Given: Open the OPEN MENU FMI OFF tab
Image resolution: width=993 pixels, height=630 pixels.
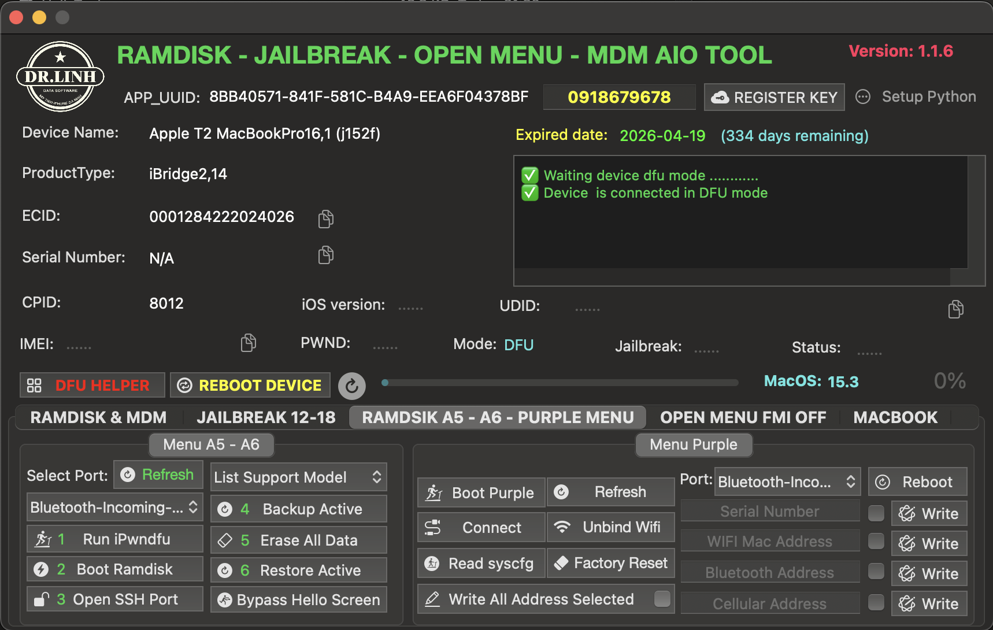Looking at the screenshot, I should point(743,417).
